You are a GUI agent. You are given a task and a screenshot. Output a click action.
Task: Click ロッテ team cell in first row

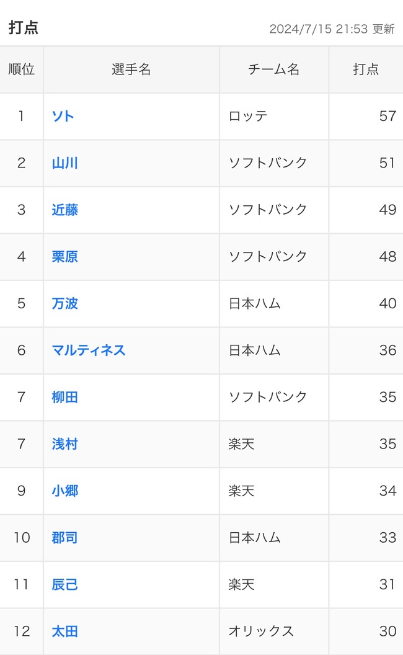248,116
